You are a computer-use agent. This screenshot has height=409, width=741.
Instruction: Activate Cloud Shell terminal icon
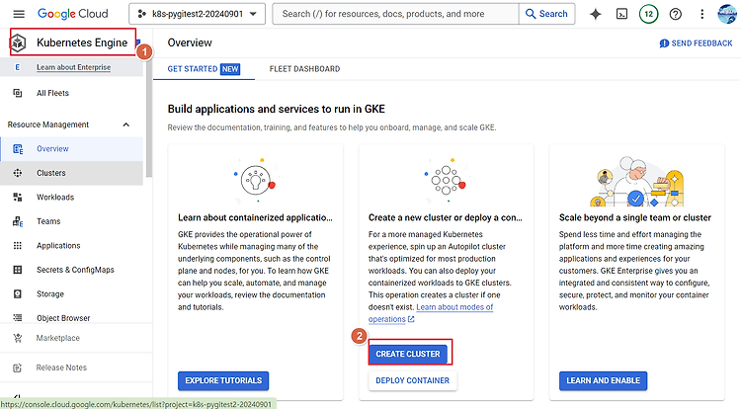click(x=621, y=14)
